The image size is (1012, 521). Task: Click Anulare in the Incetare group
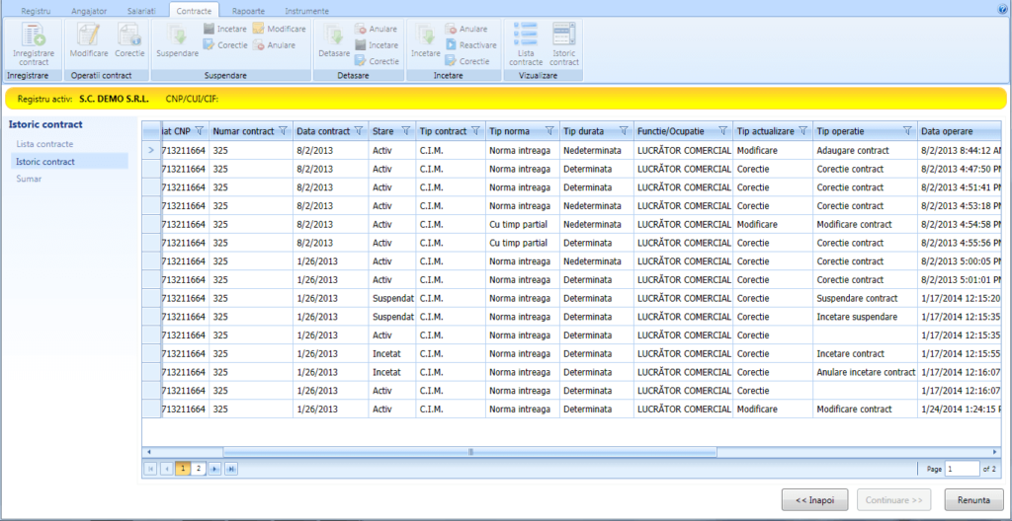(466, 29)
